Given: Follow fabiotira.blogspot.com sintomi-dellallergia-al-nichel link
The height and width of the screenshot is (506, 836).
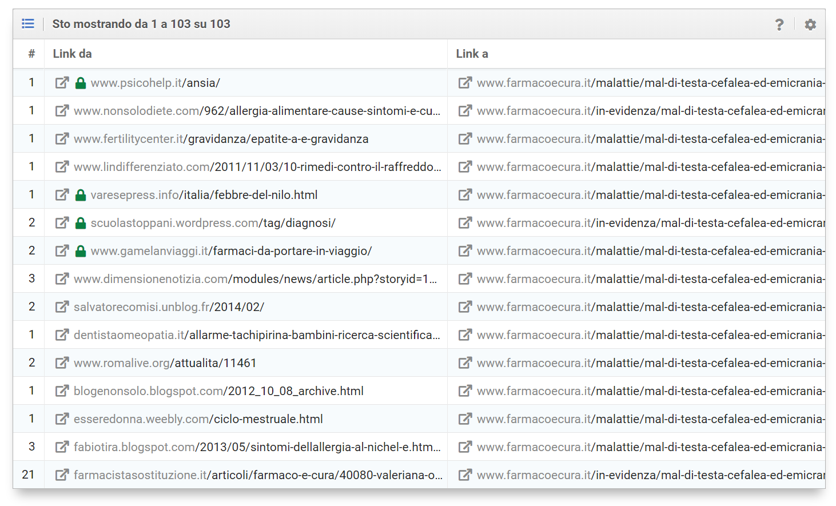Looking at the screenshot, I should coord(257,447).
